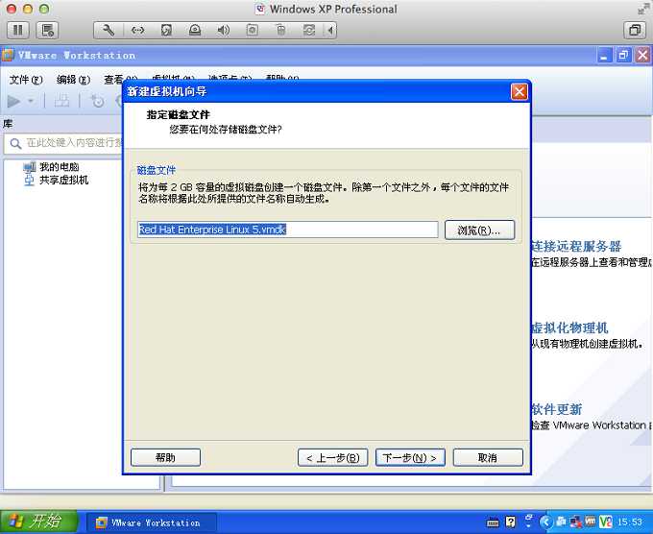Open the 虚拟化物理机 link

pos(569,328)
